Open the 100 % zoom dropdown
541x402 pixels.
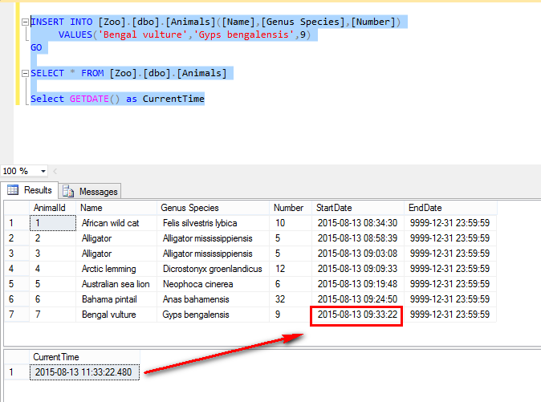[43, 171]
